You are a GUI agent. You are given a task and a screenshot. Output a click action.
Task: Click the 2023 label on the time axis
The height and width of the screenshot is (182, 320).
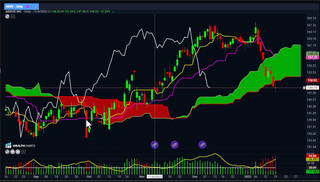point(248,177)
